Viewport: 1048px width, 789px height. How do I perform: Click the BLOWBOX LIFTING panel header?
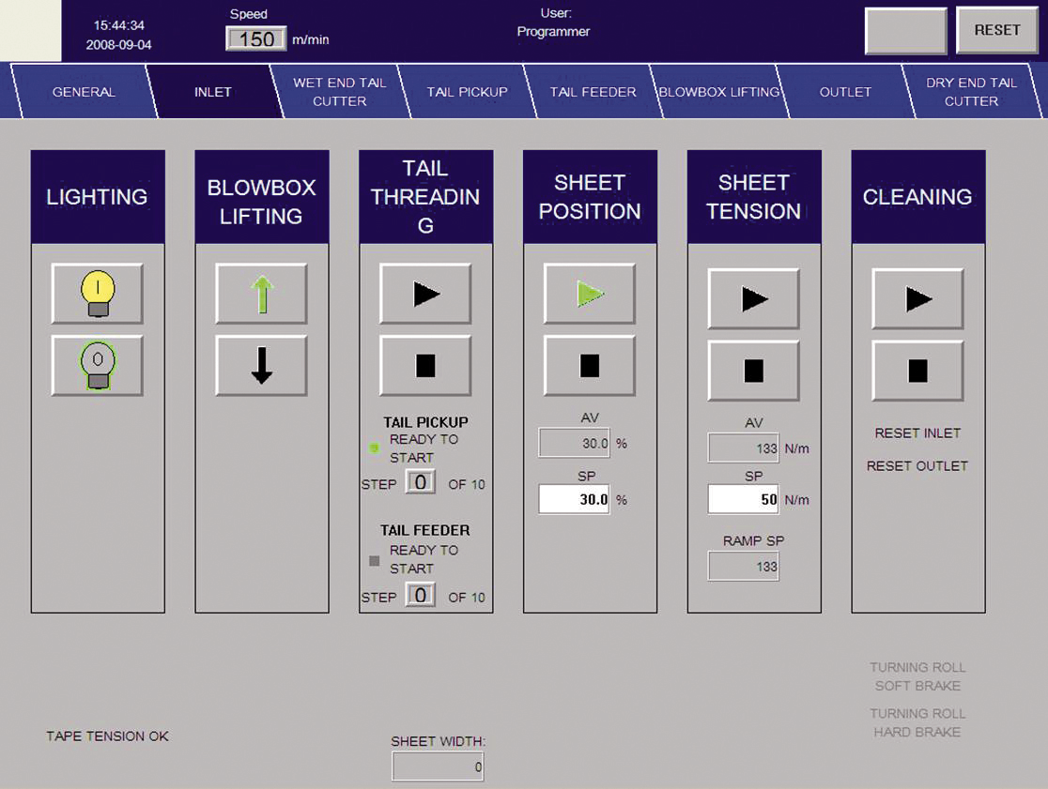pyautogui.click(x=261, y=197)
